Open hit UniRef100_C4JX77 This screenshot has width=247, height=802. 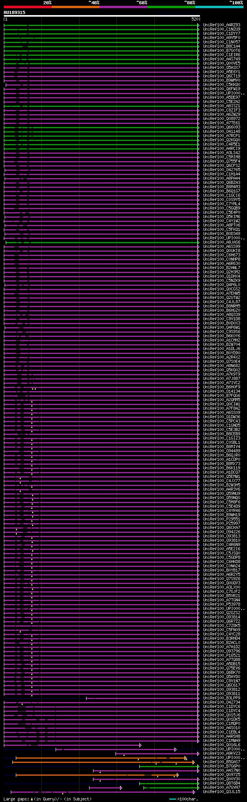(222, 481)
